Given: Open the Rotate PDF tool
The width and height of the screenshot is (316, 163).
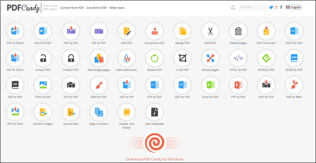Looking at the screenshot, I should point(154,58).
